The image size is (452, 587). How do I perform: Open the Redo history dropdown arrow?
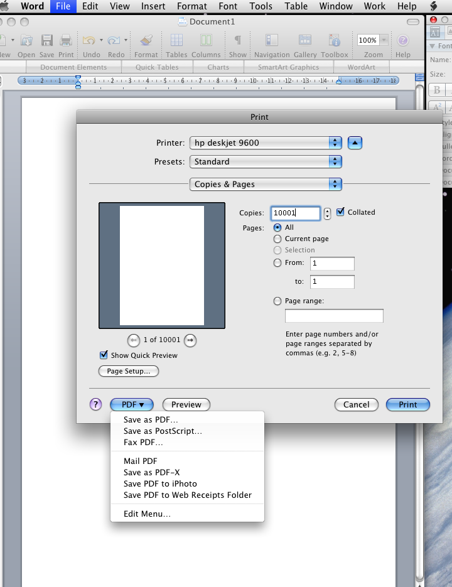point(126,40)
